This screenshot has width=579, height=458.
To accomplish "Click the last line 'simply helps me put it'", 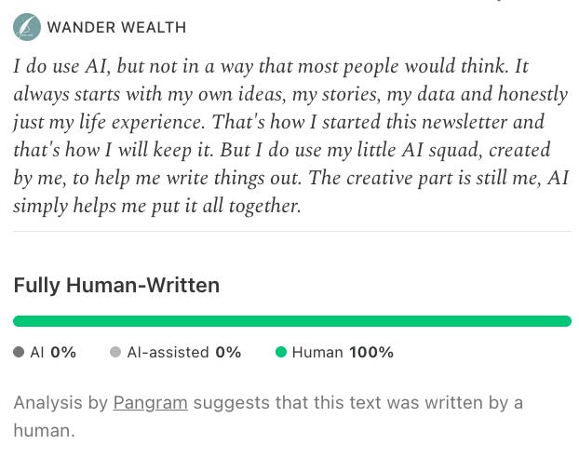I will pos(157,206).
